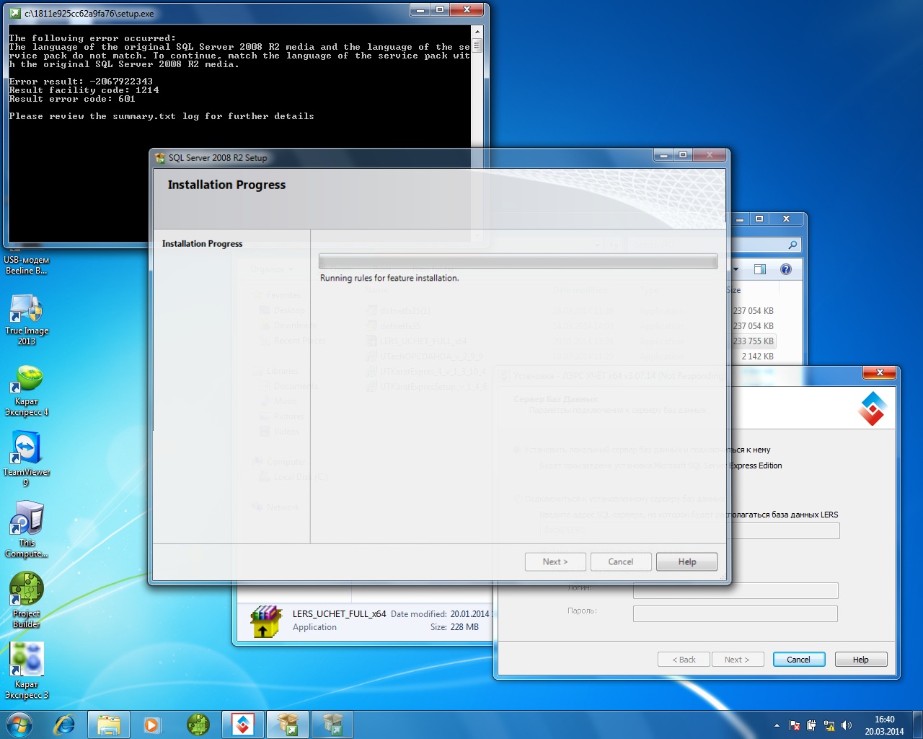Click Show desktop strip at taskbar end
The height and width of the screenshot is (739, 923).
[x=917, y=725]
